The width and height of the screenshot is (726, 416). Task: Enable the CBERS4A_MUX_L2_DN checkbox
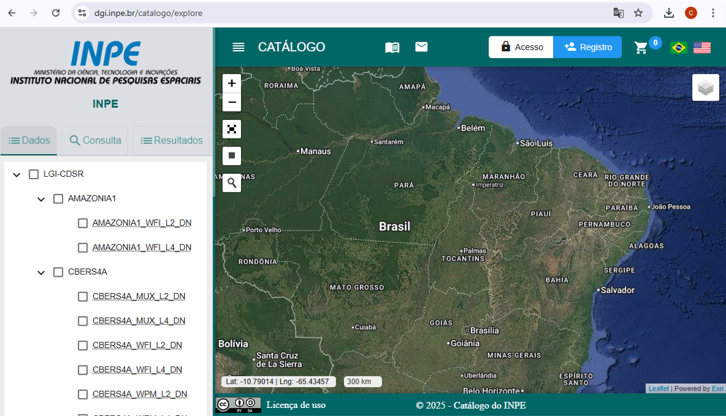[x=83, y=297]
